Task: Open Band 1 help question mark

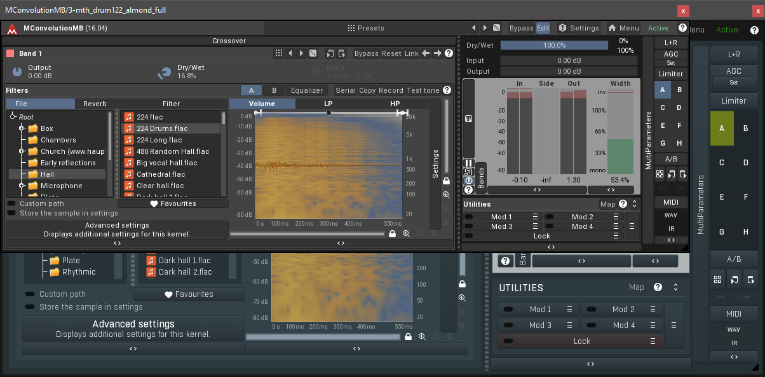Action: click(449, 53)
